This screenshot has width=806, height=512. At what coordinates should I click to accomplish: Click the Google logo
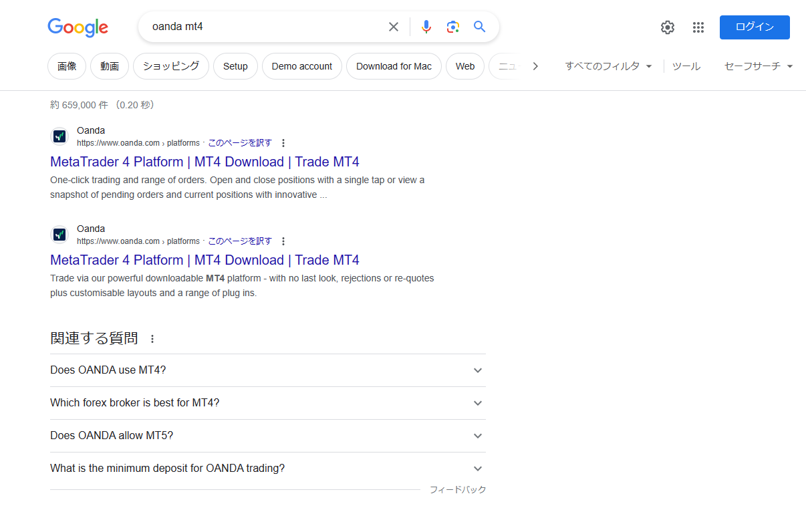pyautogui.click(x=78, y=27)
